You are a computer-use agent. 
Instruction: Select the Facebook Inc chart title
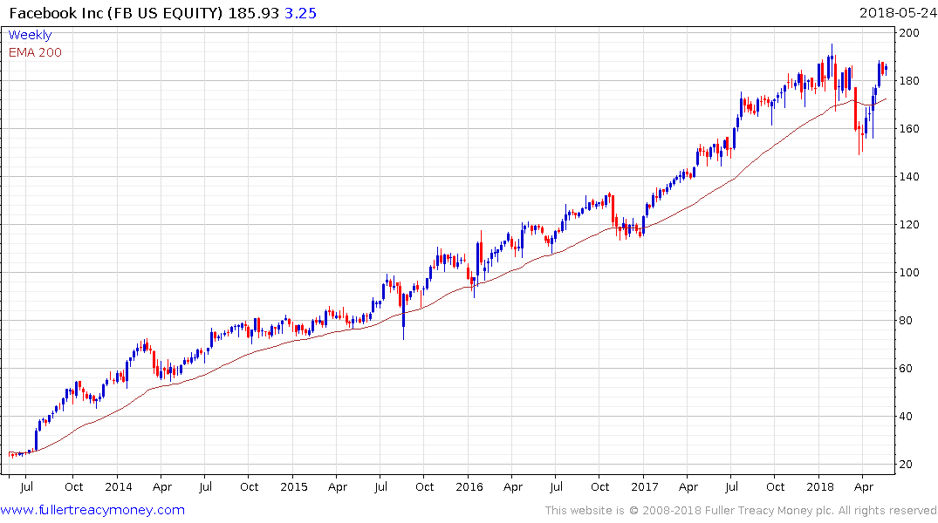[117, 13]
